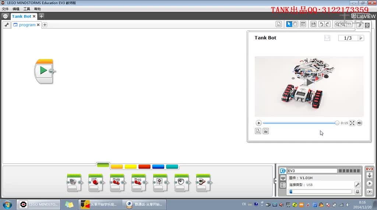Viewport: 377px width, 210px height.
Task: Enter video fullscreen mode
Action: pos(352,123)
